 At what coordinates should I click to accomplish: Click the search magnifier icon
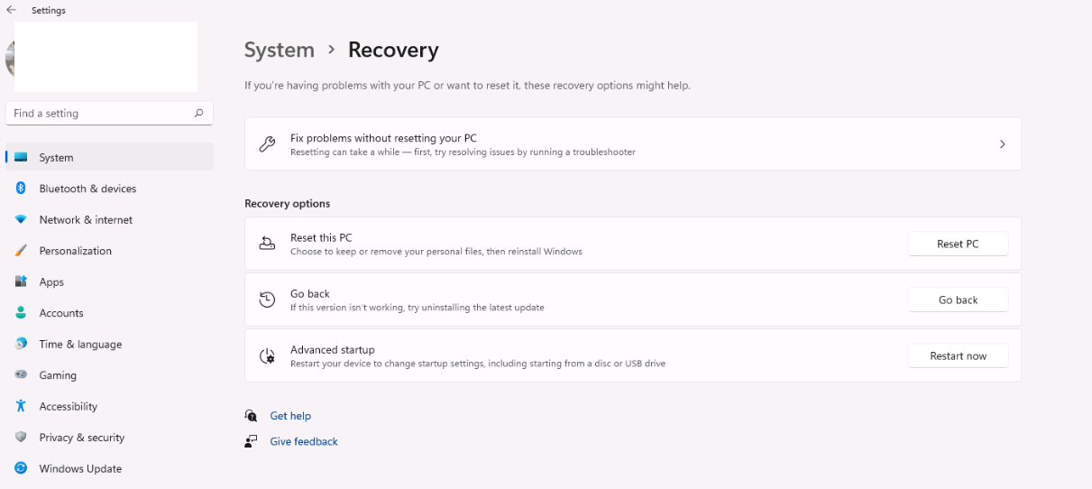198,114
